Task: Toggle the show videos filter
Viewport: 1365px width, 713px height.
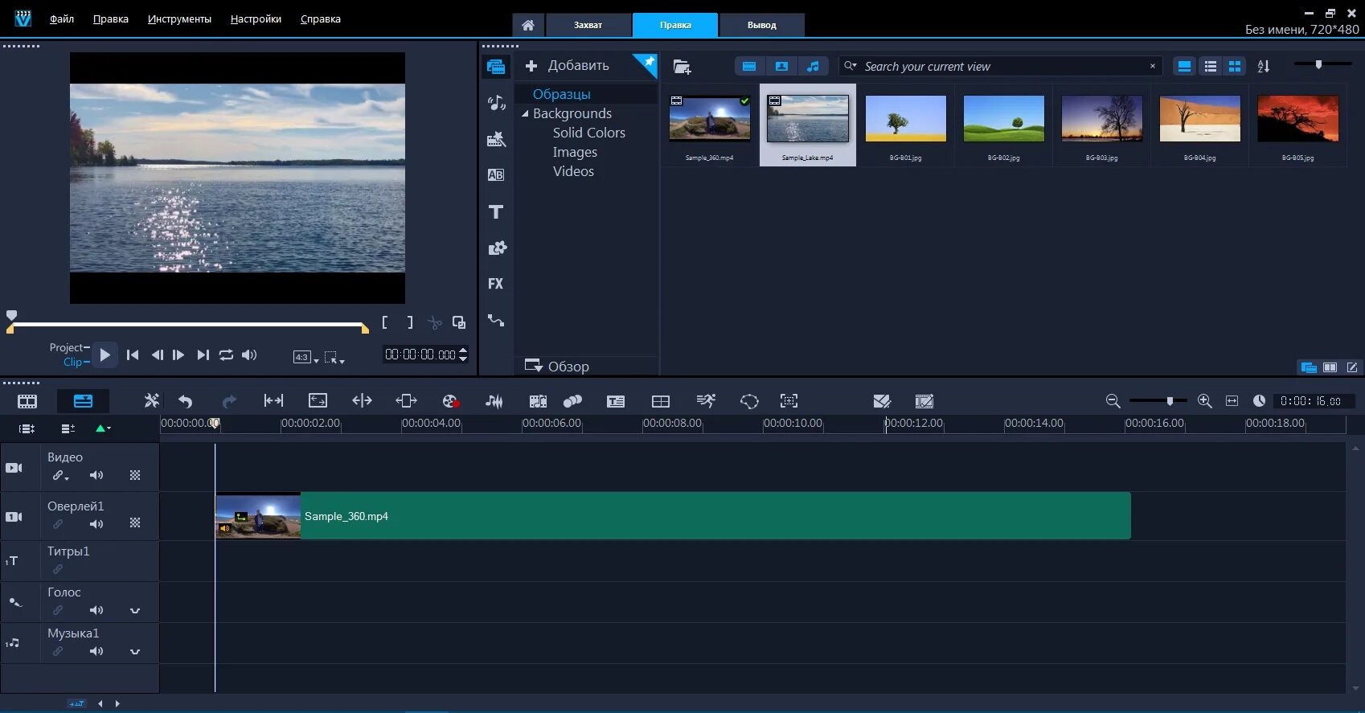Action: tap(749, 67)
